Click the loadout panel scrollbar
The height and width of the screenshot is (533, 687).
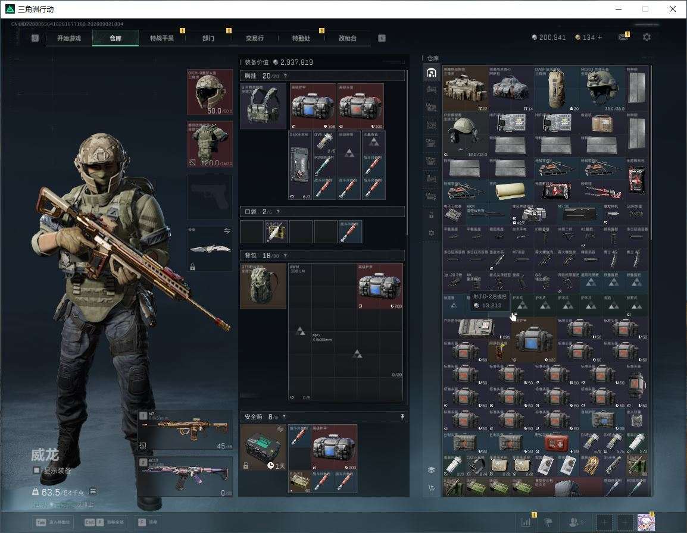tap(407, 153)
